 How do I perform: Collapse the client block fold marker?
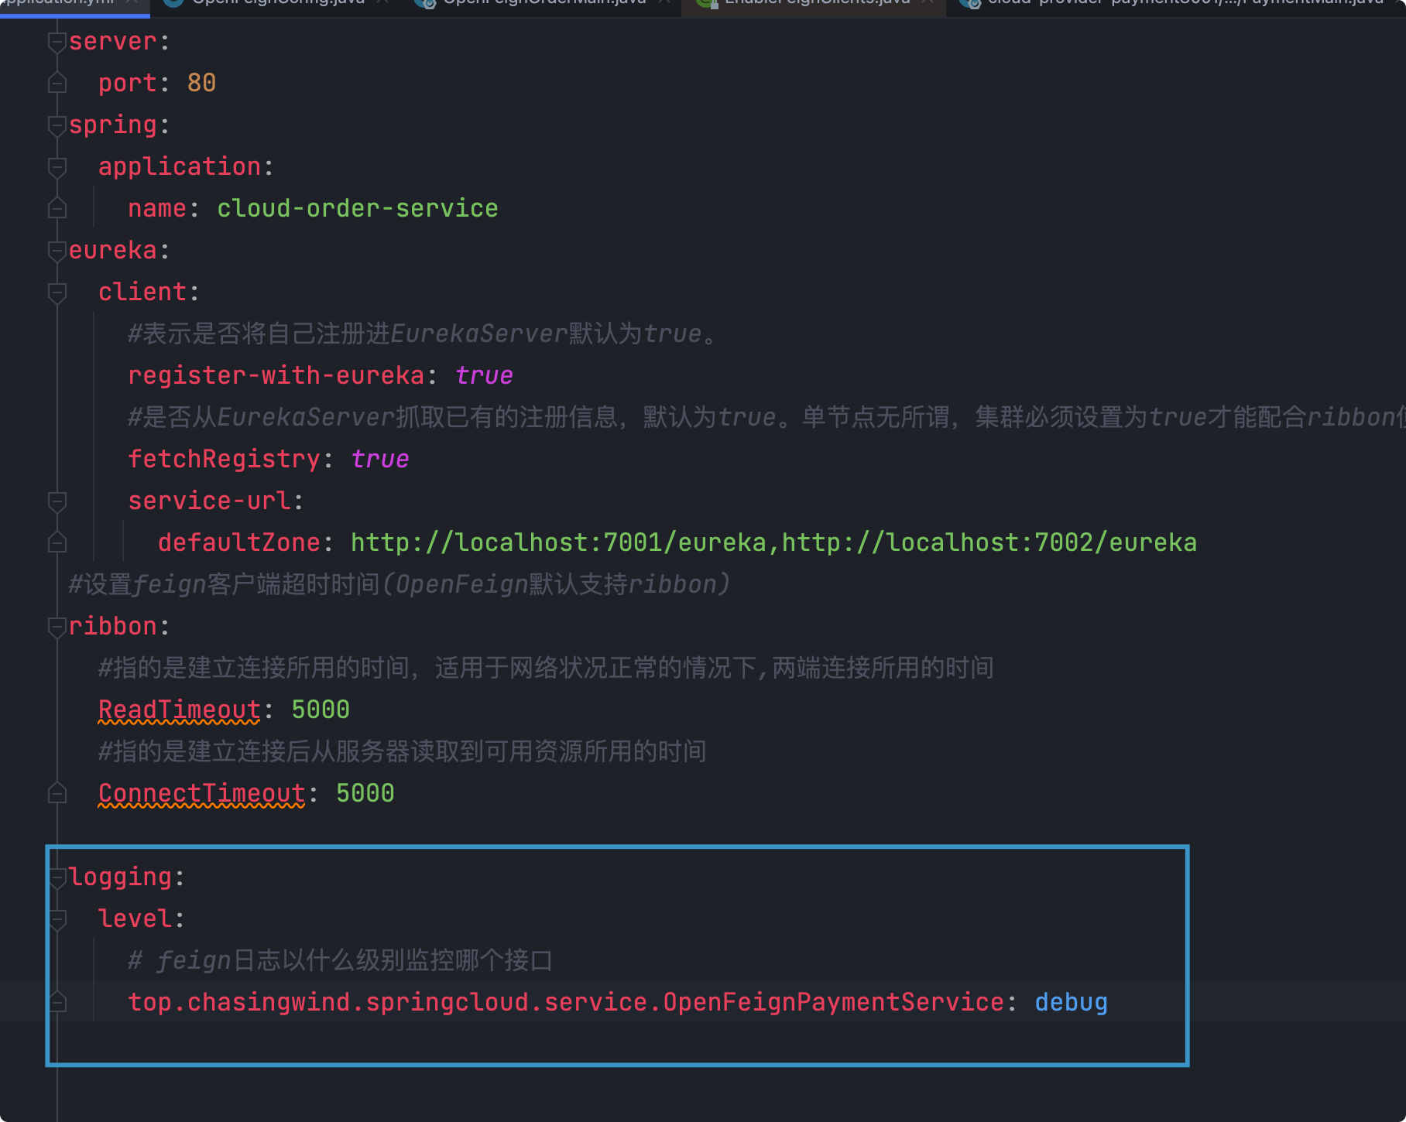tap(57, 292)
